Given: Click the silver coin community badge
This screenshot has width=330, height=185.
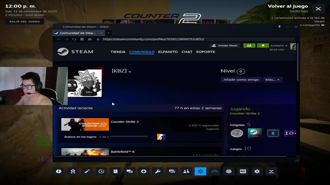Looking at the screenshot, I should pyautogui.click(x=237, y=133).
